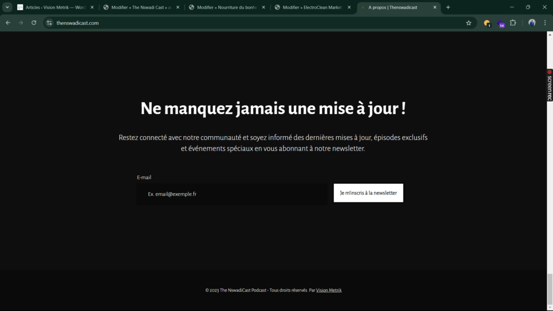View site information icon in address bar
Image resolution: width=553 pixels, height=311 pixels.
click(49, 23)
